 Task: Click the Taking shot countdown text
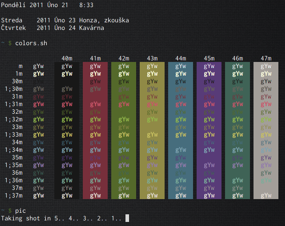click(61, 218)
